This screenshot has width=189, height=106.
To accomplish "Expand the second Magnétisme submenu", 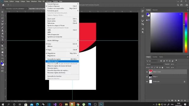I will (x=62, y=56).
